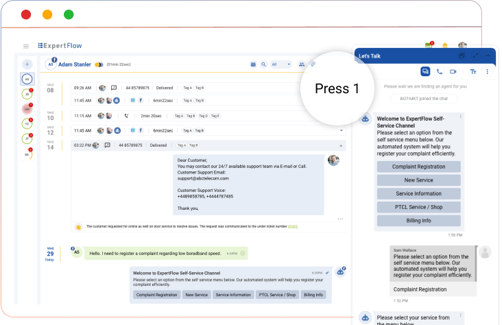Click bot avatar beside Welcome self-service message
The width and height of the screenshot is (502, 325).
click(340, 272)
